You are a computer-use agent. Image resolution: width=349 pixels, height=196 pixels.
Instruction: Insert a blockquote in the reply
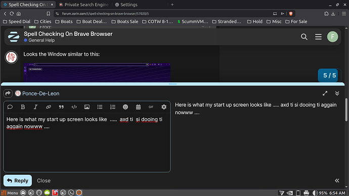pos(61,107)
